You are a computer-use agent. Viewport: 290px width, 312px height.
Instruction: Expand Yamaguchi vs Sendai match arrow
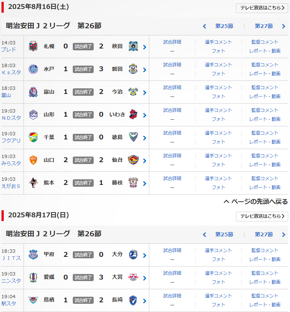pyautogui.click(x=144, y=161)
